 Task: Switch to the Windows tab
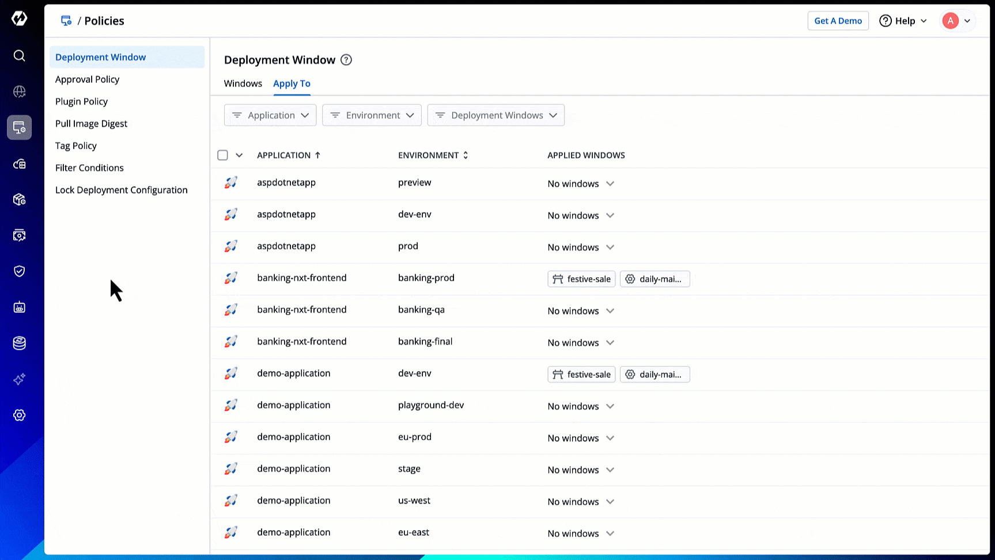coord(243,84)
